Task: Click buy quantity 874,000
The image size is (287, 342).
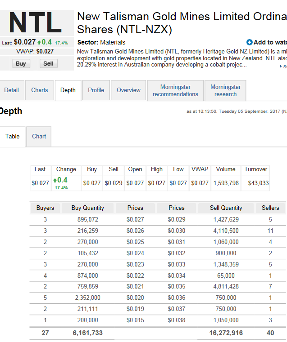Action: (x=88, y=275)
